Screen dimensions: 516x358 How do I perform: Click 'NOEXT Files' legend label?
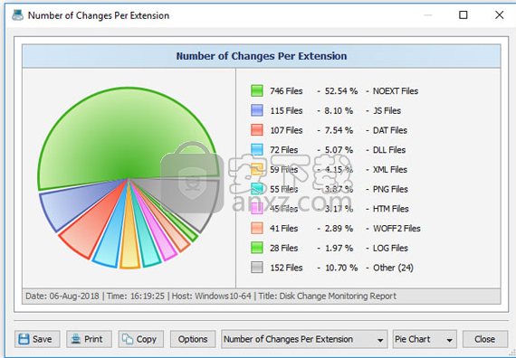pyautogui.click(x=396, y=91)
